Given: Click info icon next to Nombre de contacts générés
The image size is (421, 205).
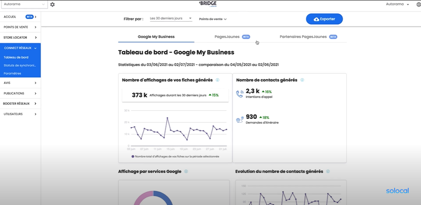Looking at the screenshot, I should pos(302,80).
